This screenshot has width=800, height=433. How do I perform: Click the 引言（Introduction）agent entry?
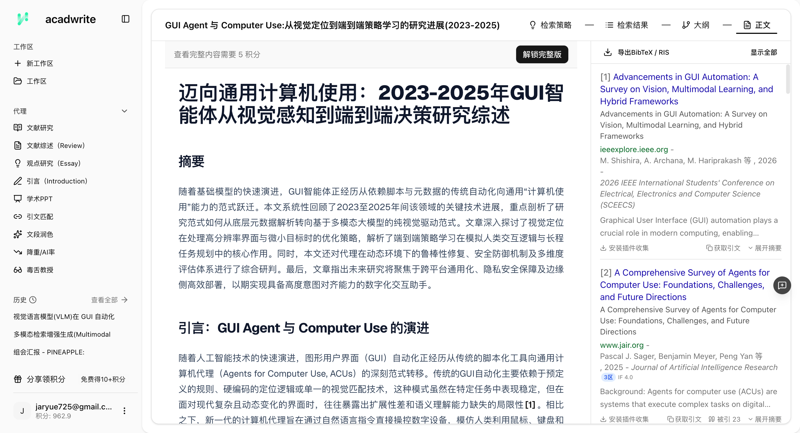point(51,181)
